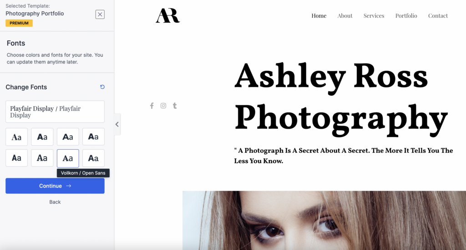This screenshot has width=466, height=250.
Task: Select the second font pair in the bottom row
Action: tap(42, 158)
